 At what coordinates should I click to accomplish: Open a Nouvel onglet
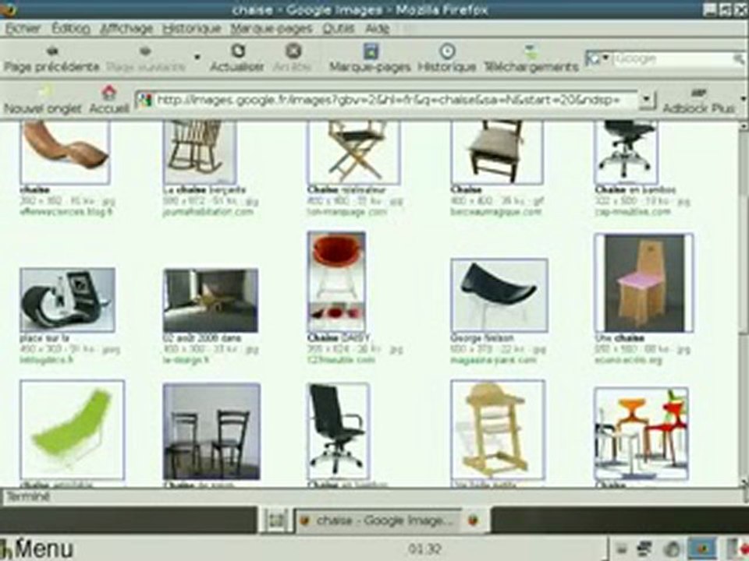[x=43, y=101]
